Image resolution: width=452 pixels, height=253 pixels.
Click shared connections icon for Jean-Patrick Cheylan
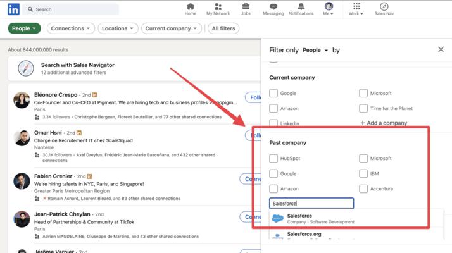coord(37,237)
